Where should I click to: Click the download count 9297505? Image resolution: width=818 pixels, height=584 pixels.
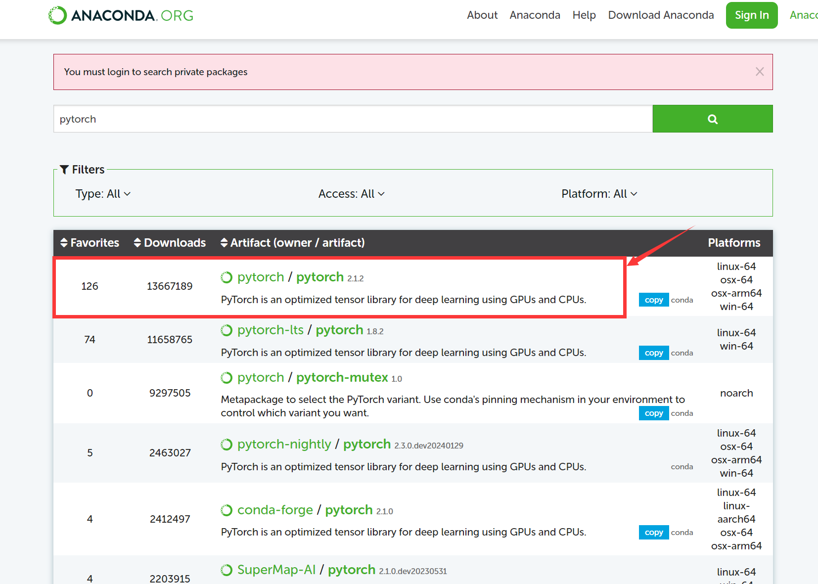(x=170, y=393)
